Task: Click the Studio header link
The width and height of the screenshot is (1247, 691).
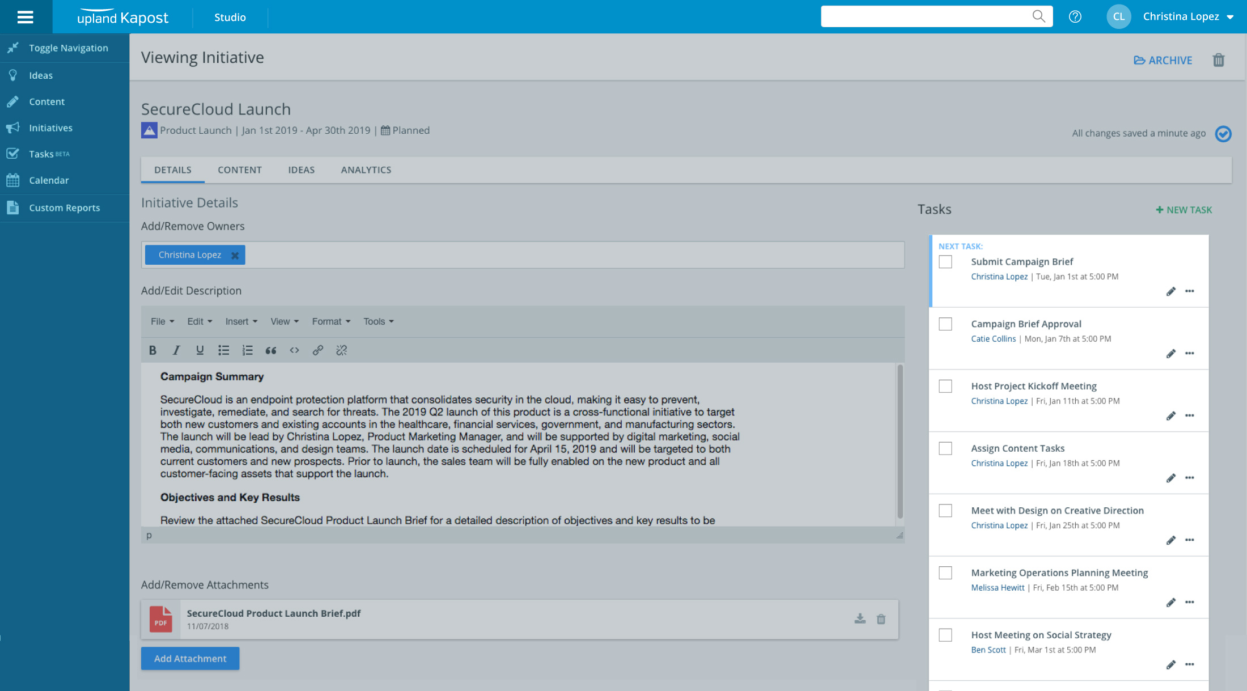Action: click(x=230, y=18)
